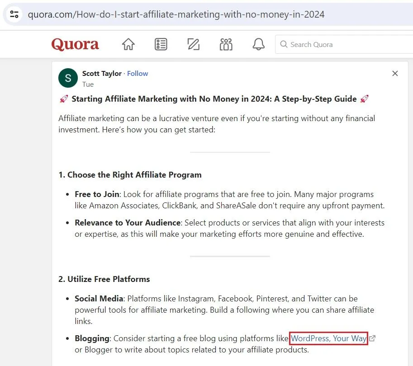Click the Quora logo

pyautogui.click(x=75, y=44)
